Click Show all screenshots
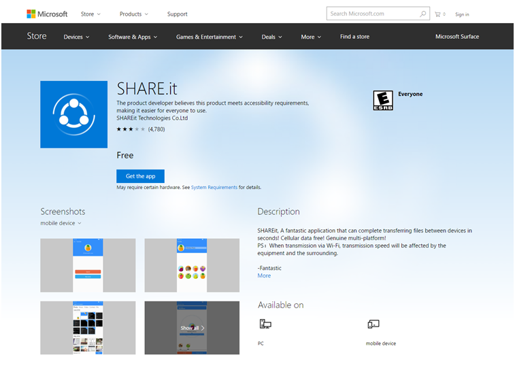 (x=192, y=327)
